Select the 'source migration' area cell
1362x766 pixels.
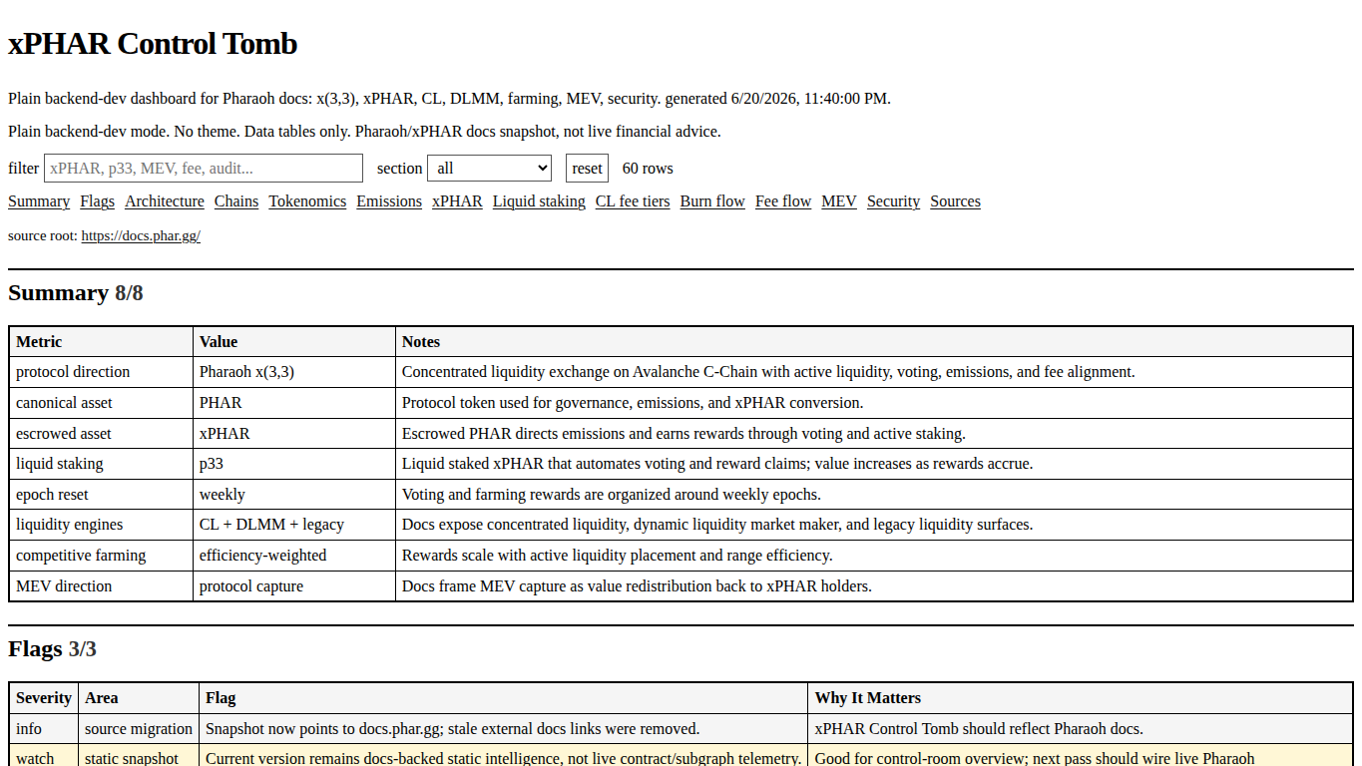pyautogui.click(x=139, y=729)
